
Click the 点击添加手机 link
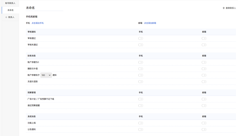(x=37, y=23)
